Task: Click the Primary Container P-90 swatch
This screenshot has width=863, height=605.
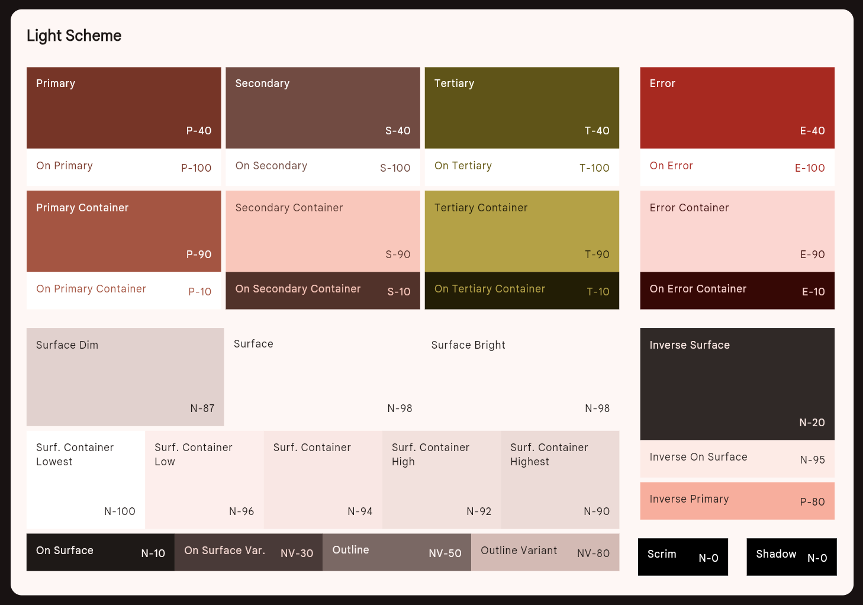Action: tap(124, 231)
